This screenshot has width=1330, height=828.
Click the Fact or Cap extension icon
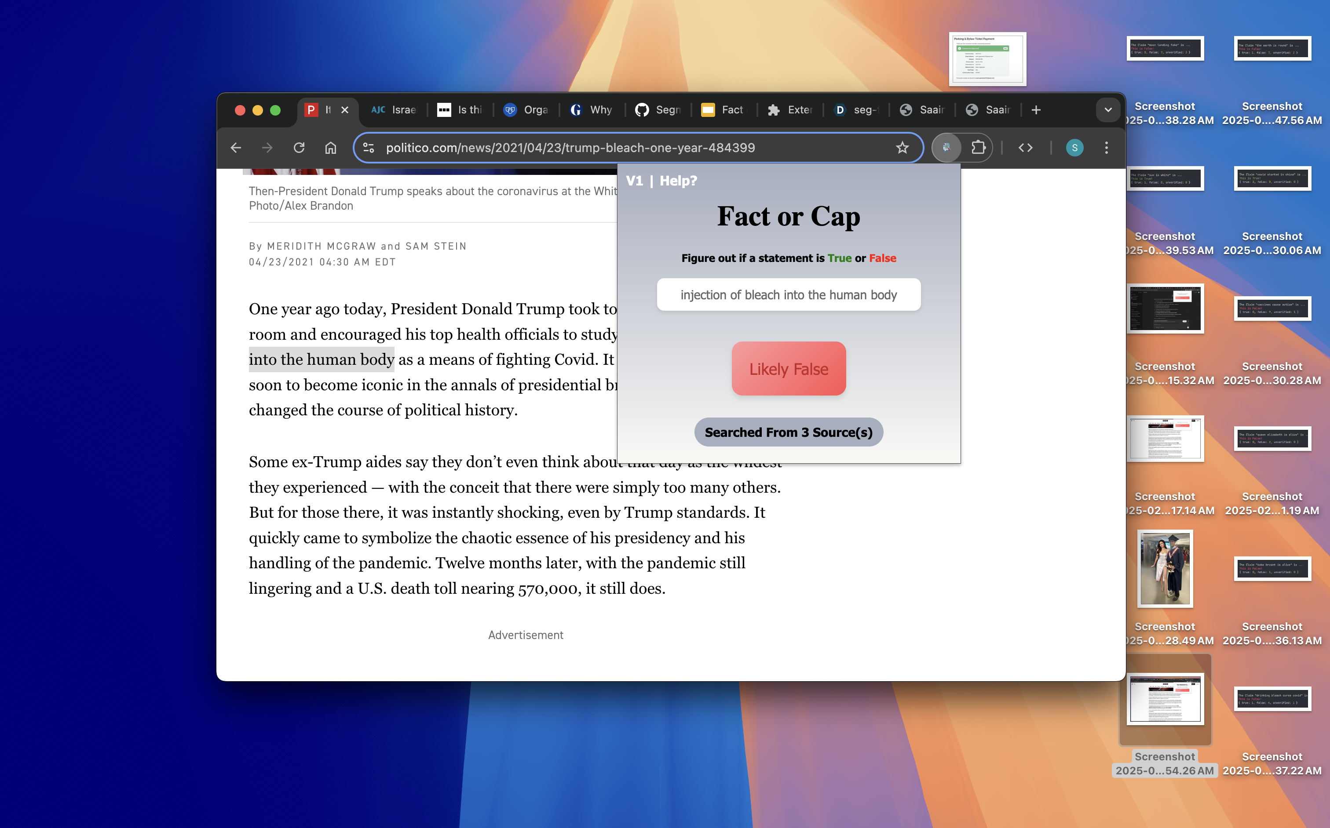[946, 148]
